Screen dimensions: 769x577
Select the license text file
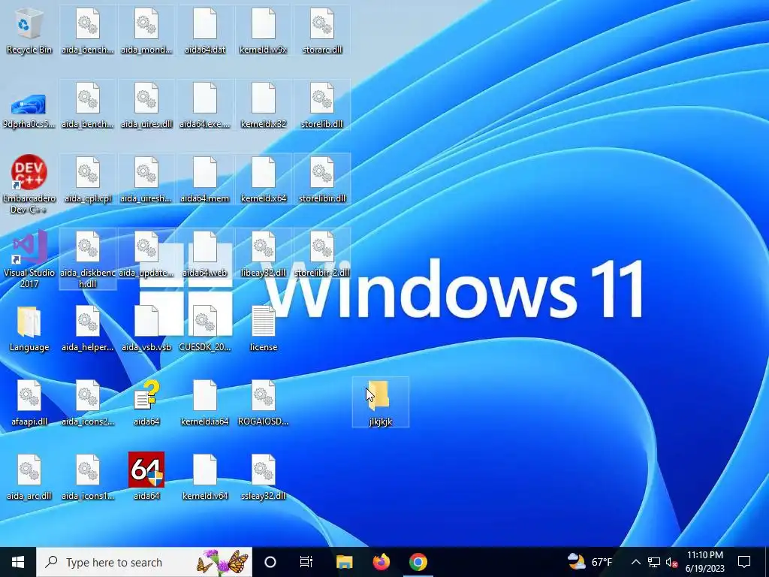tap(264, 328)
